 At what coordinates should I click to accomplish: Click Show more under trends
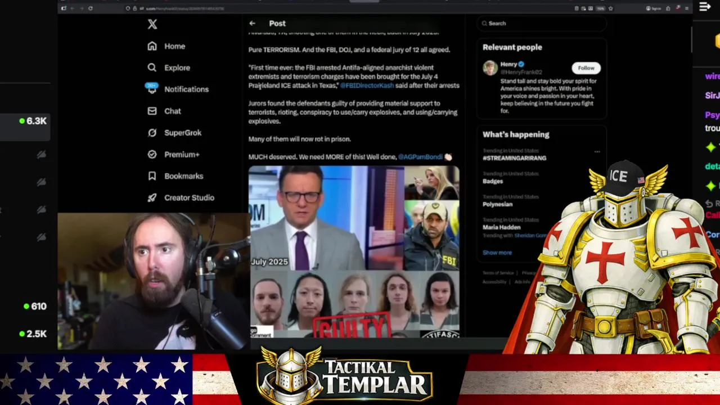click(497, 253)
